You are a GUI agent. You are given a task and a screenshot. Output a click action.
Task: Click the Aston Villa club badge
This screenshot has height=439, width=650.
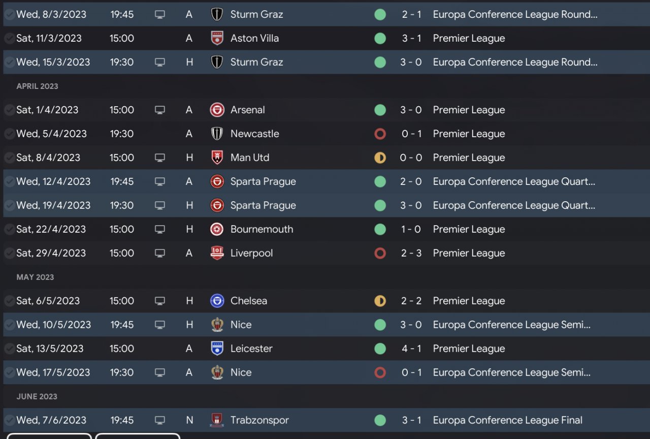coord(217,38)
